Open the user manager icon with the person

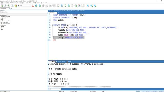(16, 6)
